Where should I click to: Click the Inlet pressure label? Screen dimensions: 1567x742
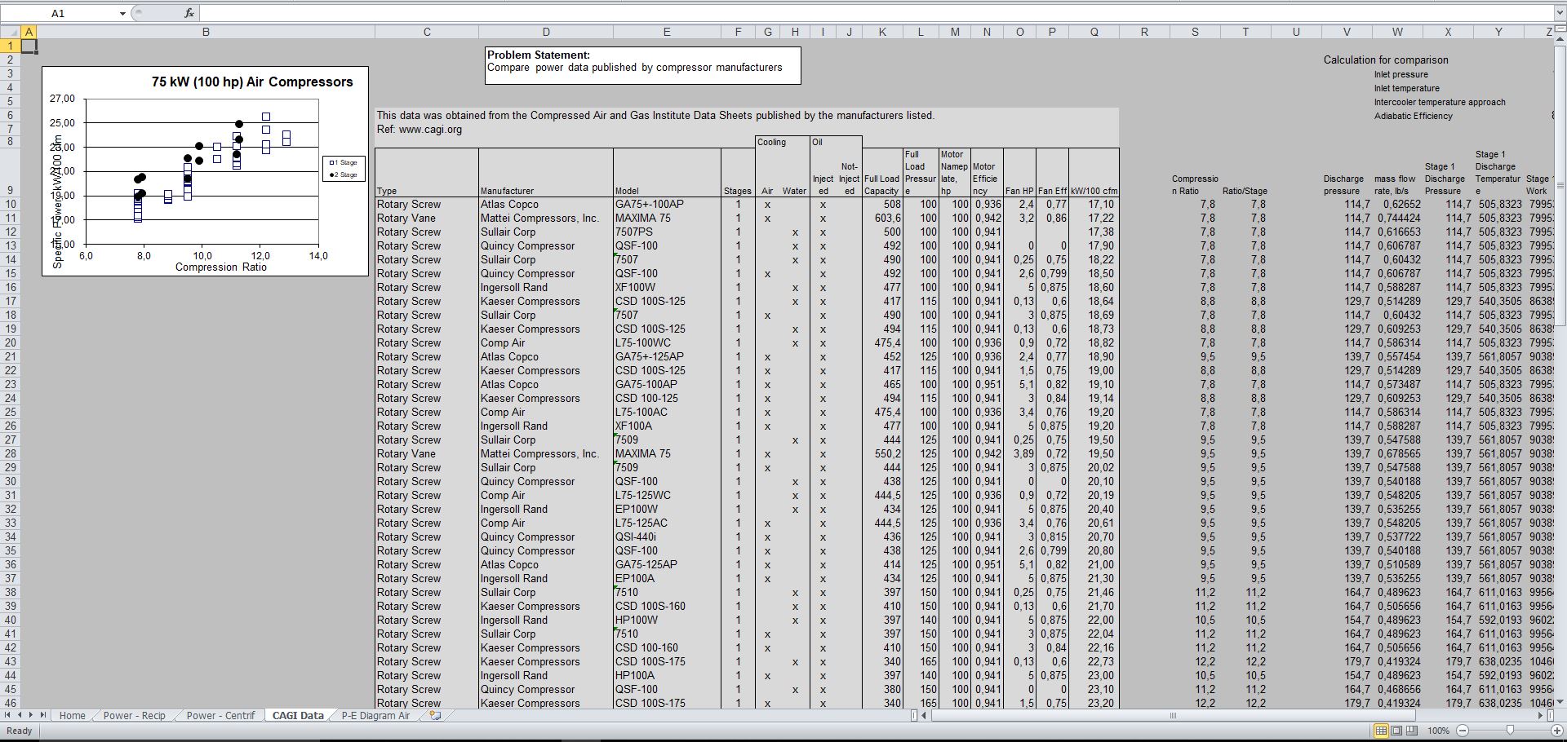(1401, 74)
